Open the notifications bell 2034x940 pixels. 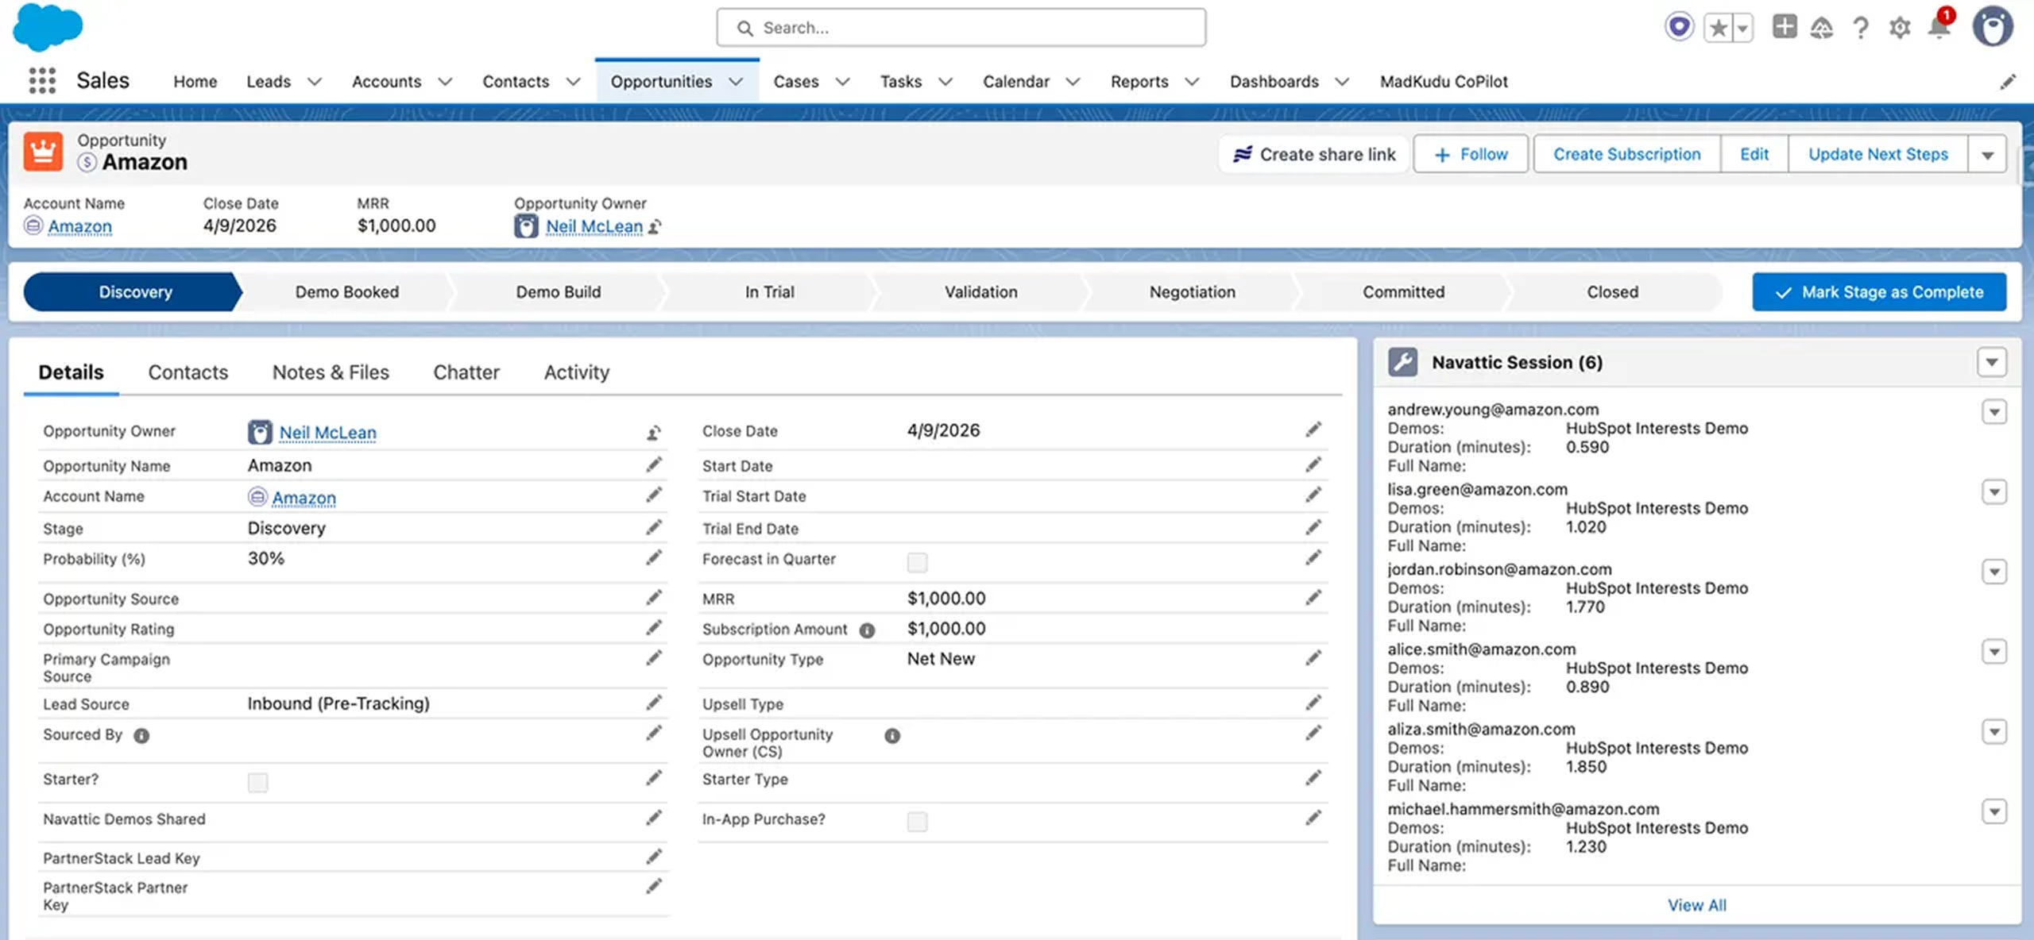[1939, 26]
